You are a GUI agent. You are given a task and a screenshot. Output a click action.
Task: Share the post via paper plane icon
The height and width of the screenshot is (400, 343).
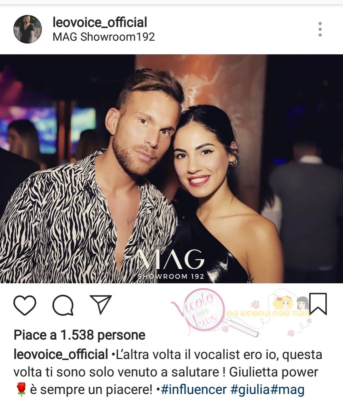pos(101,304)
